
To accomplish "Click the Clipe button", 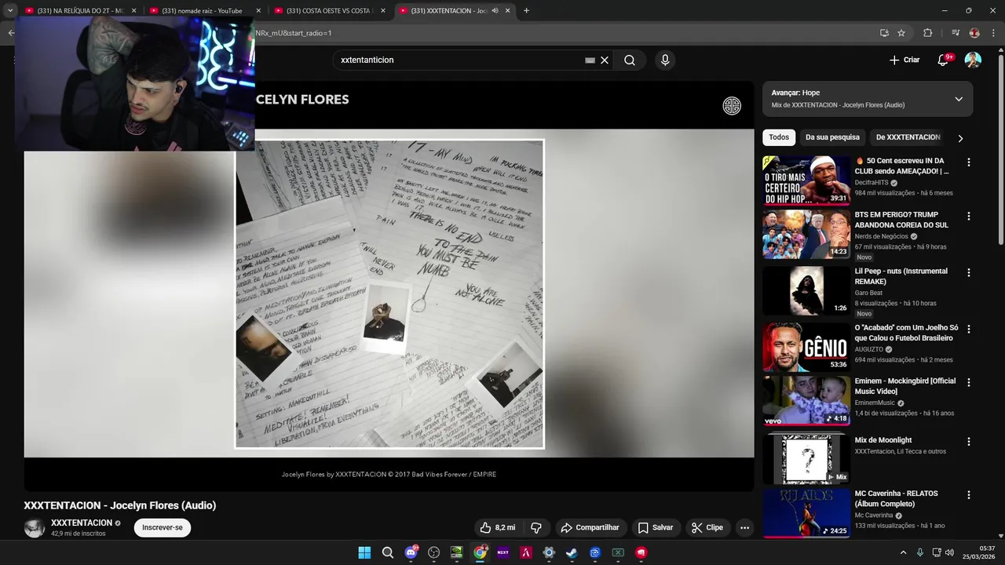I will [x=707, y=527].
